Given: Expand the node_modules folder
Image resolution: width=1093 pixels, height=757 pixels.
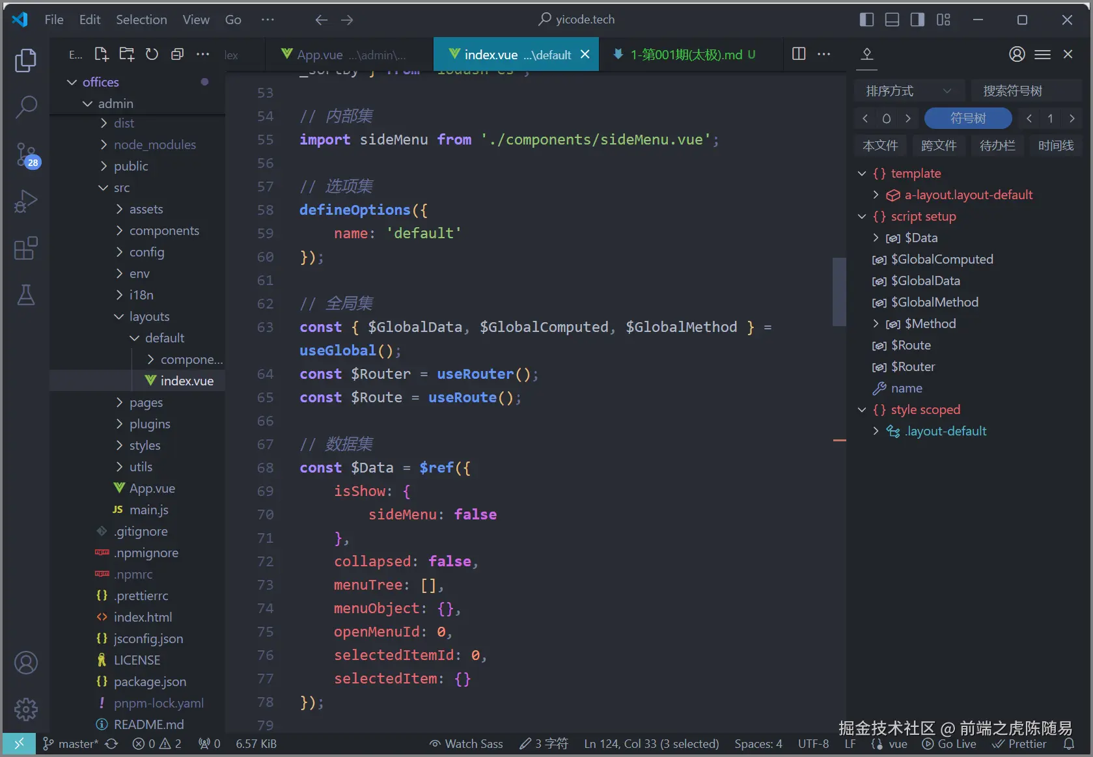Looking at the screenshot, I should pyautogui.click(x=104, y=145).
